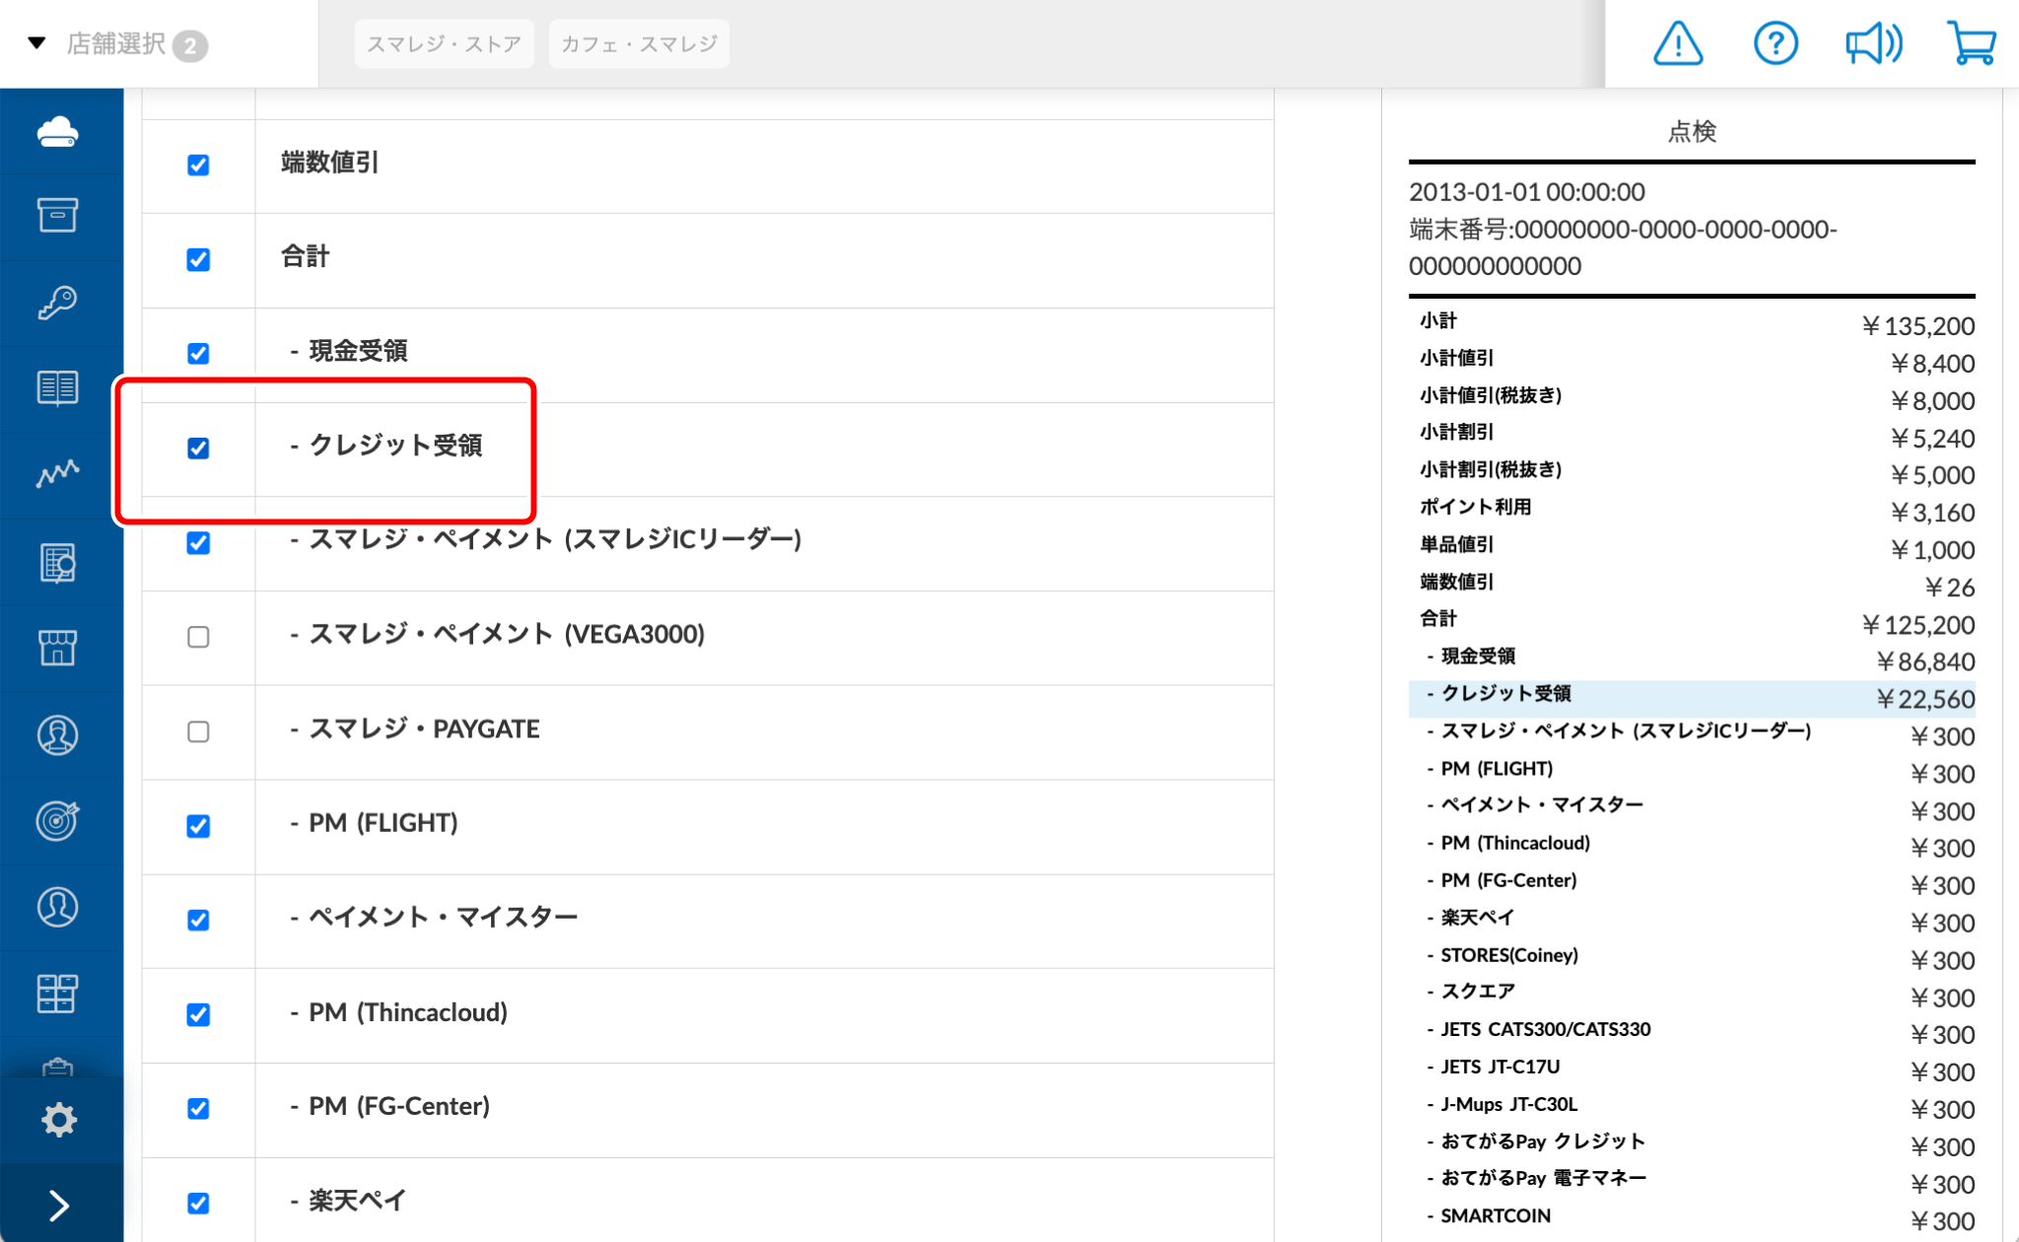Viewport: 2019px width, 1242px height.
Task: Open the receipt search icon in sidebar
Action: (x=58, y=562)
